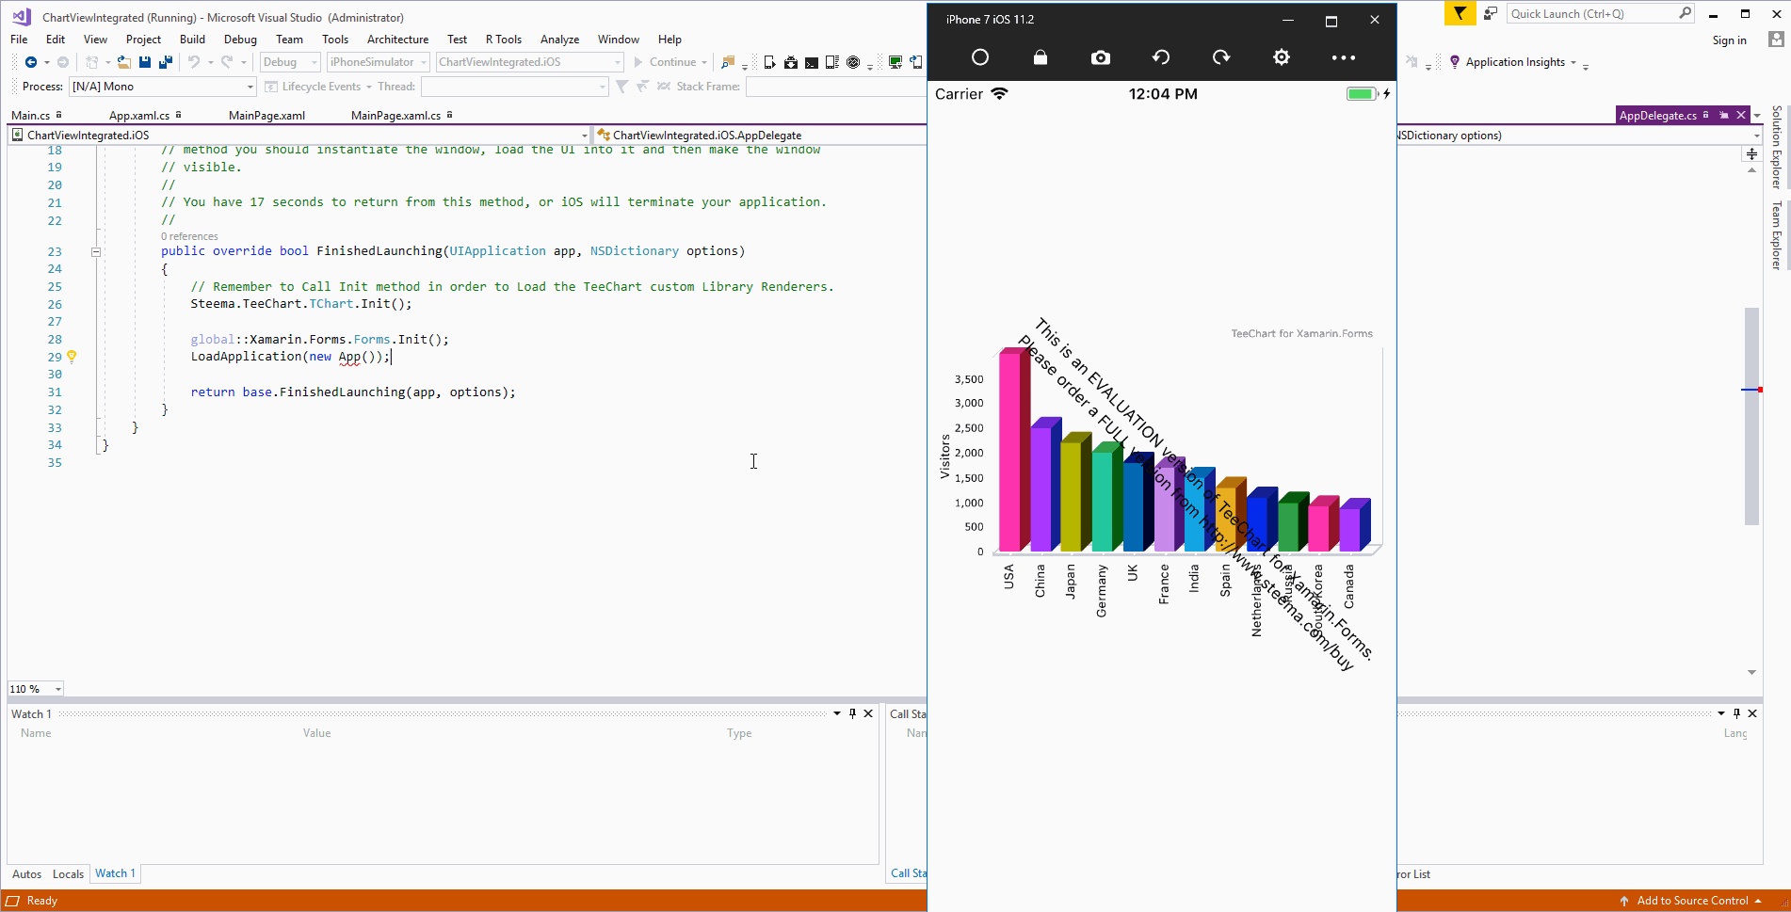The image size is (1791, 912).
Task: Click the Lock icon in iPhone simulator toolbar
Action: tap(1040, 57)
